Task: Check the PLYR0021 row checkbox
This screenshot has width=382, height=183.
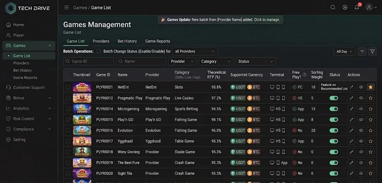Action: tap(68, 87)
